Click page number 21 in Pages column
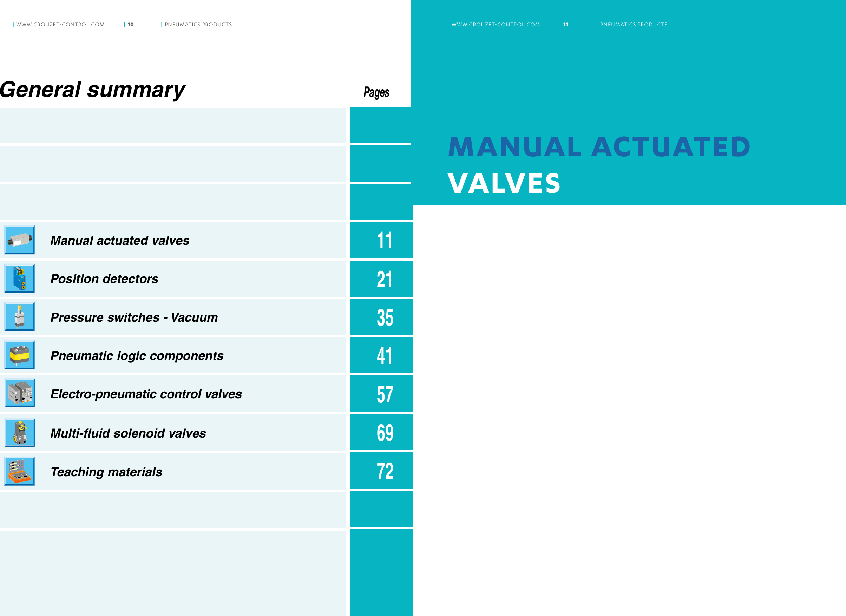The height and width of the screenshot is (616, 846). click(385, 279)
